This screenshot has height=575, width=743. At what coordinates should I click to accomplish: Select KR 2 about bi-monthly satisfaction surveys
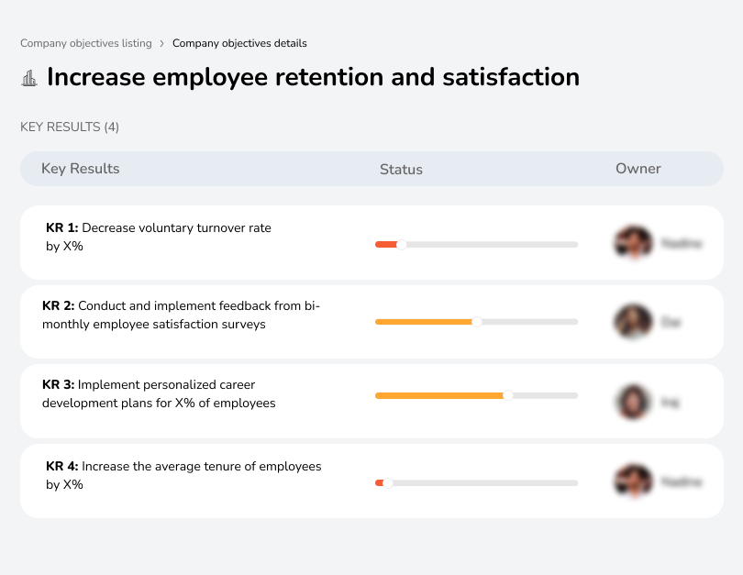[x=181, y=315]
